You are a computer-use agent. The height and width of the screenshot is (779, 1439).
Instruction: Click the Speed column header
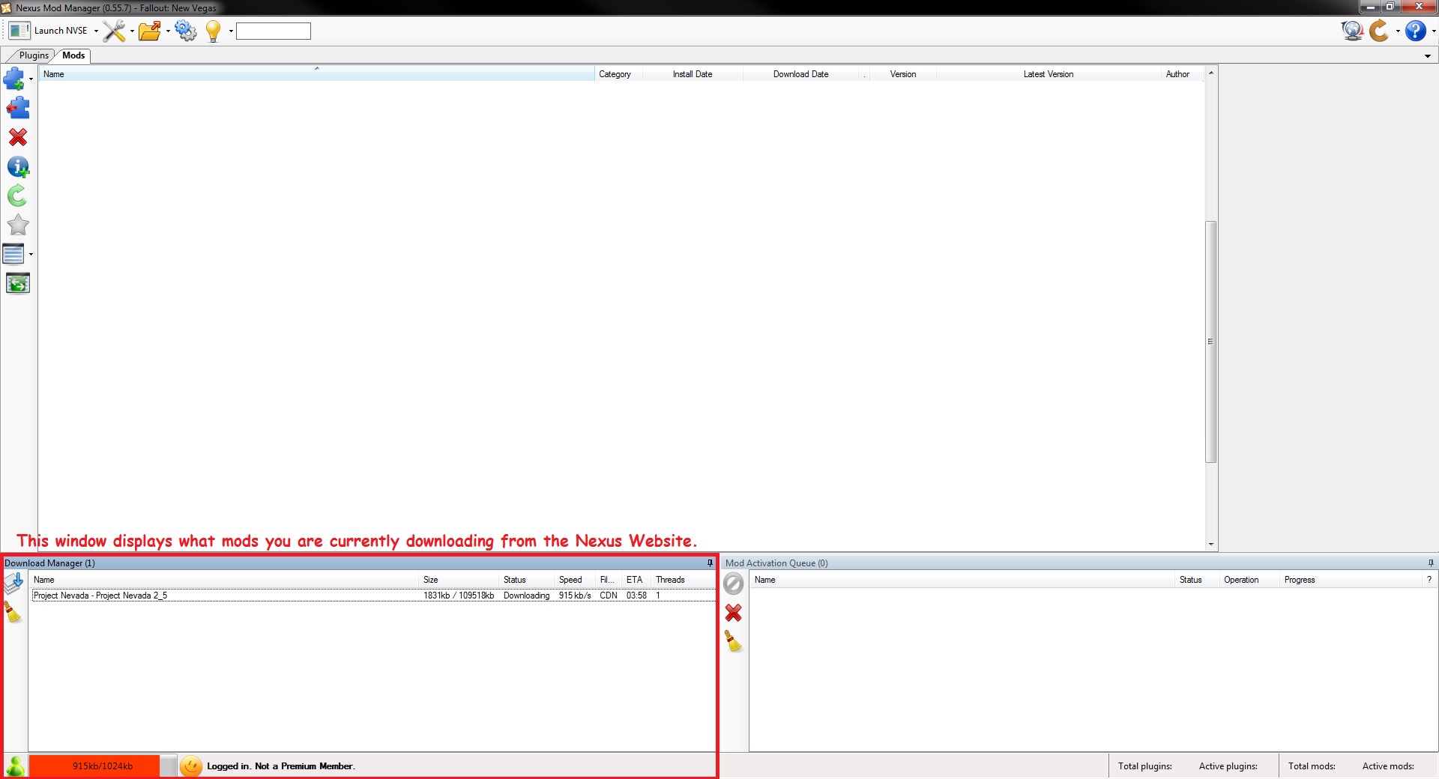(x=575, y=580)
